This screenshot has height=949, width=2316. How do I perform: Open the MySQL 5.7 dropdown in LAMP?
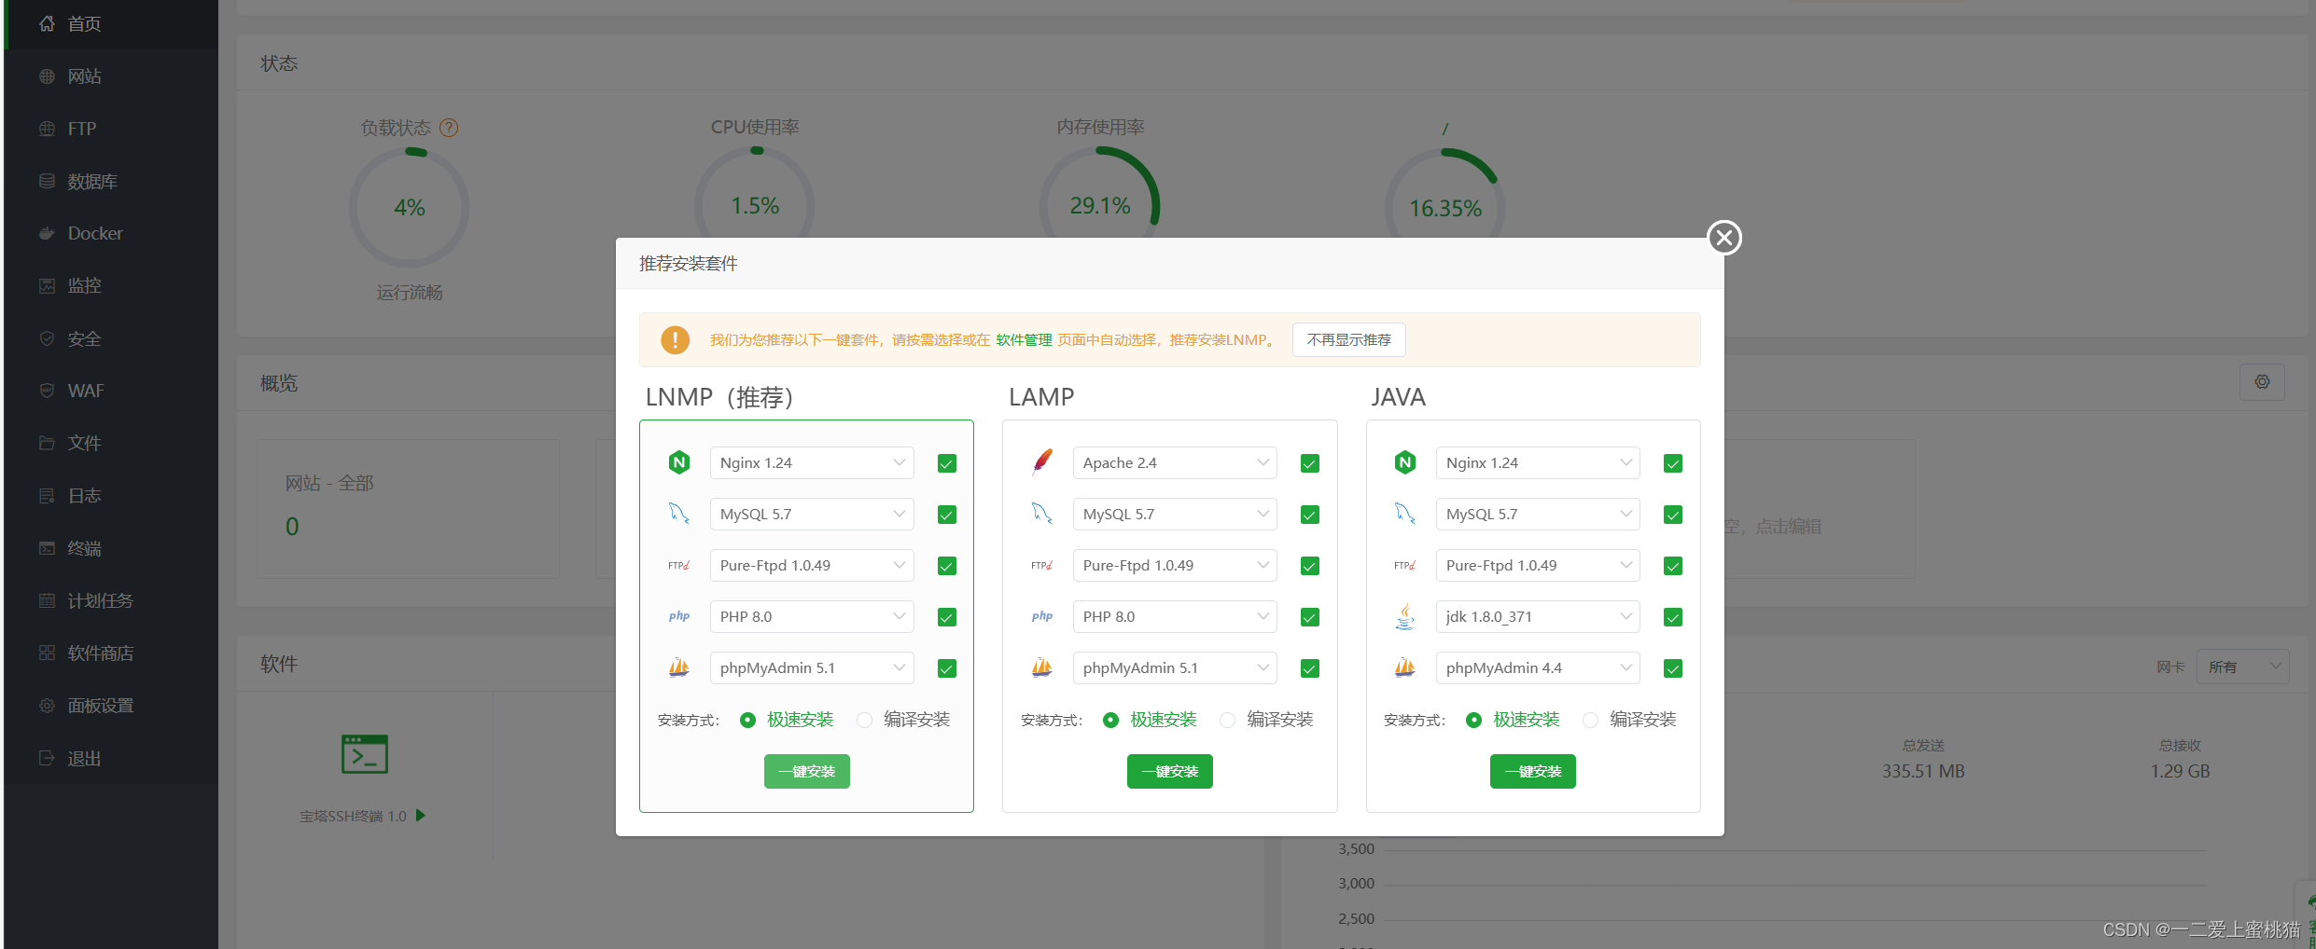click(1175, 514)
